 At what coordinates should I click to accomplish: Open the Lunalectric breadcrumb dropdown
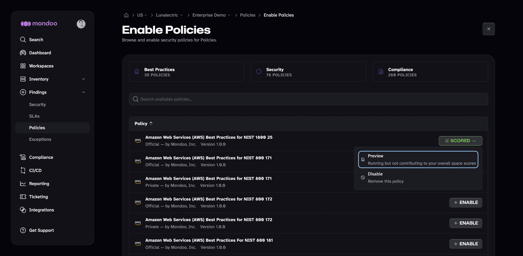pos(169,15)
